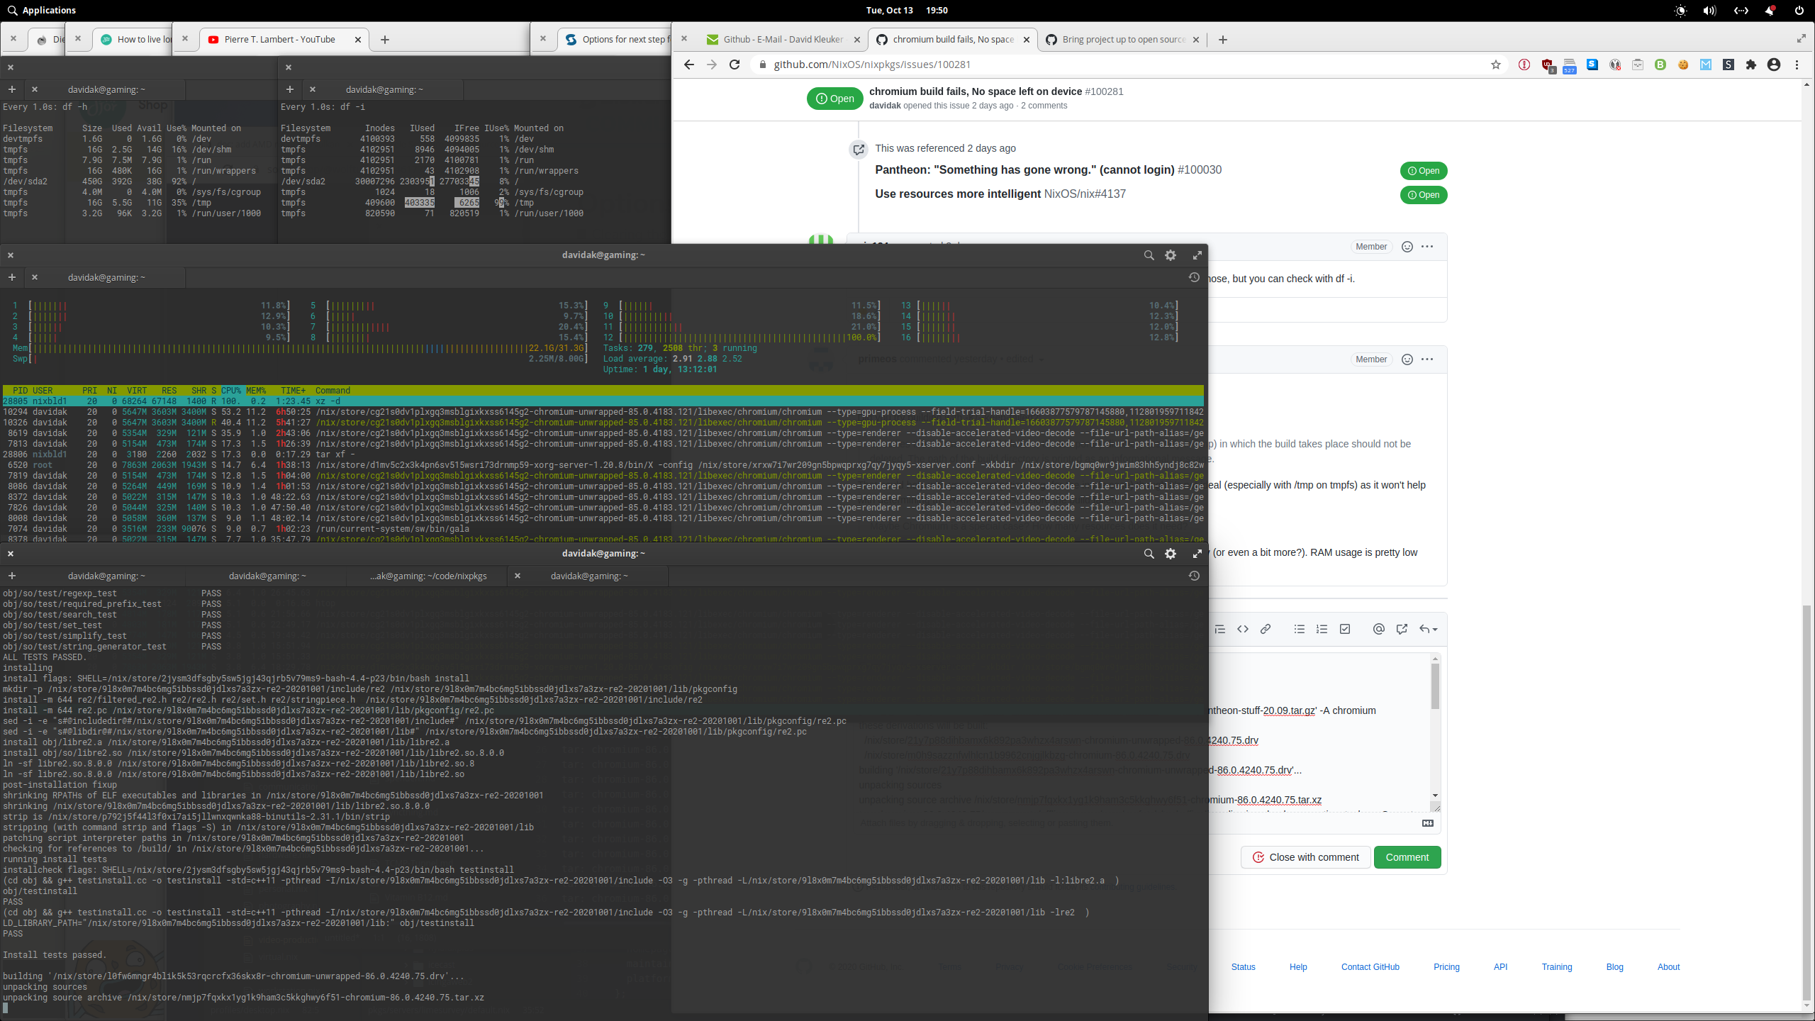Image resolution: width=1815 pixels, height=1021 pixels.
Task: Open the reply options dropdown arrow
Action: click(1427, 629)
